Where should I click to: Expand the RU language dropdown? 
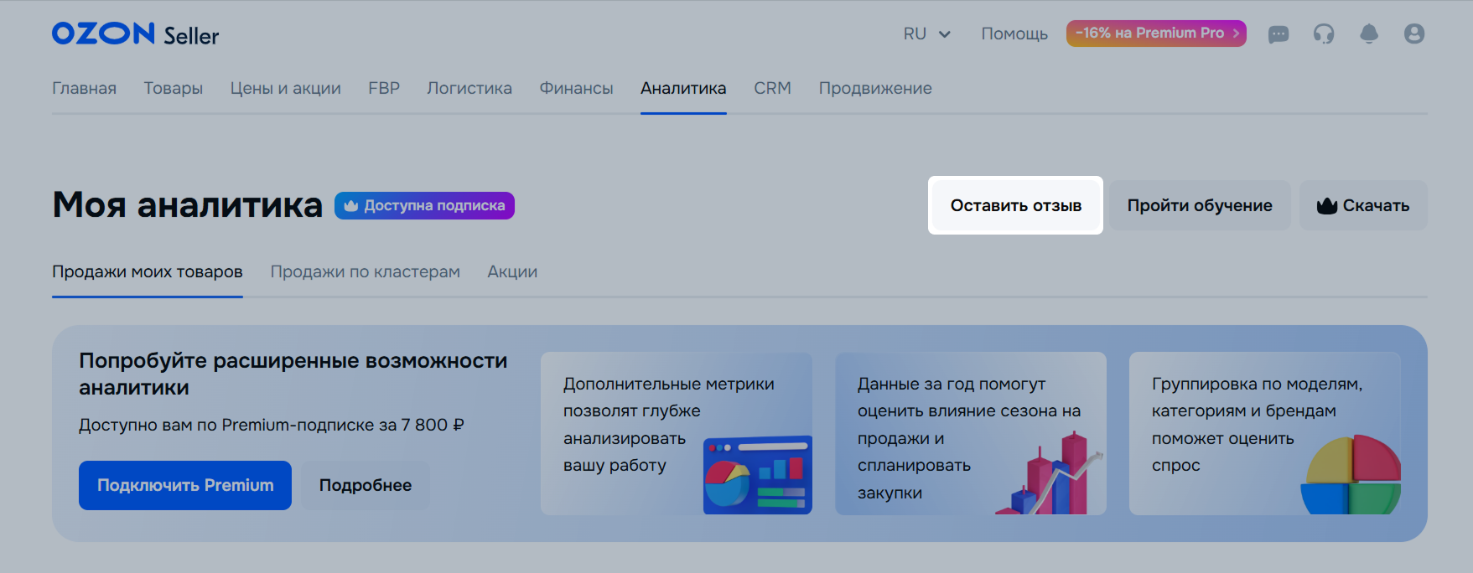[x=926, y=34]
